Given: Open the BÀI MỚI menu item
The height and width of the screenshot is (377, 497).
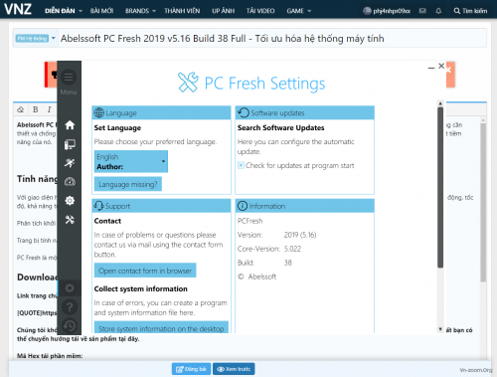Looking at the screenshot, I should pos(101,11).
